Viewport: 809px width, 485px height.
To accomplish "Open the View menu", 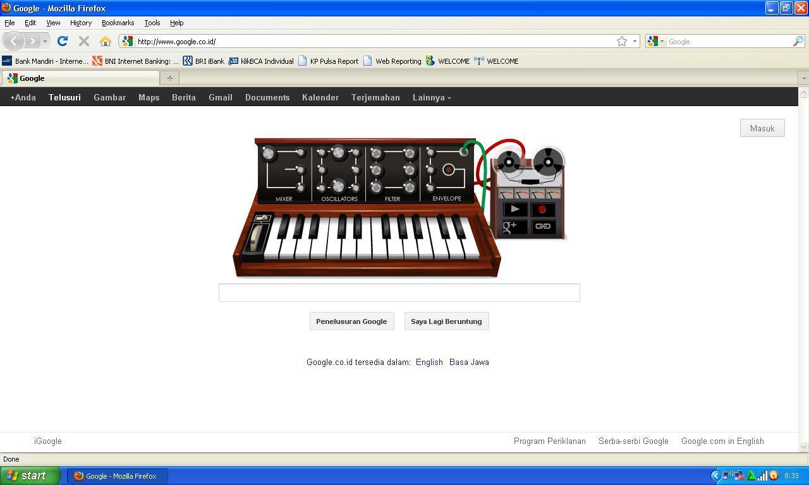I will (x=53, y=23).
